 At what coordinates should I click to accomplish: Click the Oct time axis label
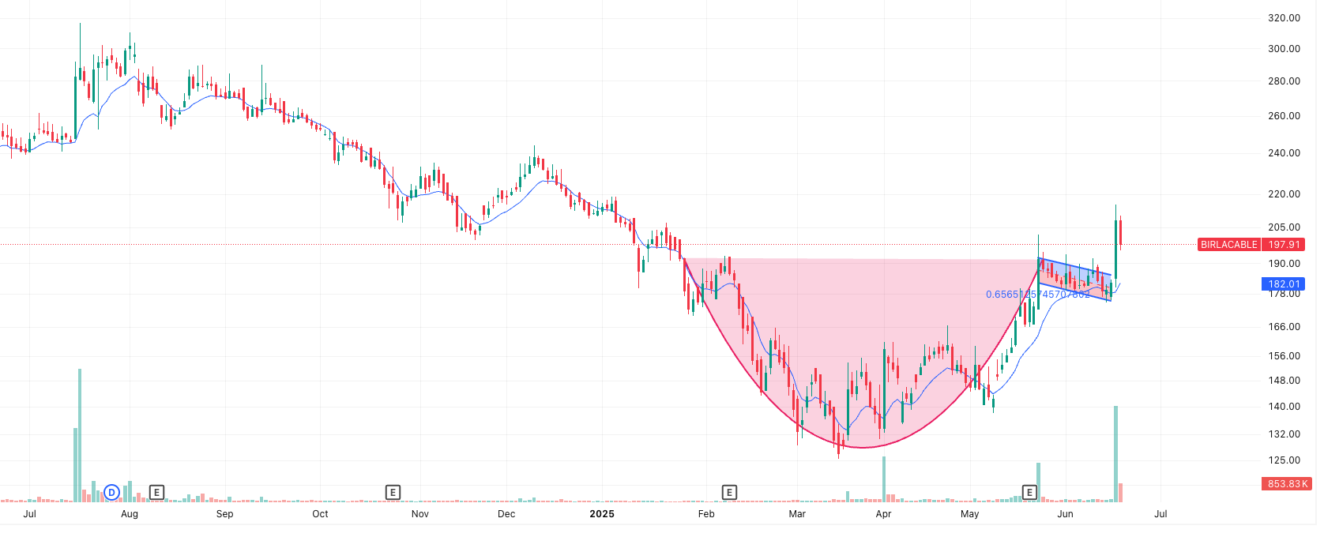pos(320,514)
